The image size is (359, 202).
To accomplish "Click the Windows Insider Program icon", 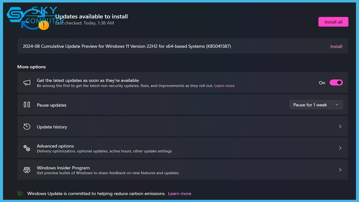I will coord(27,170).
